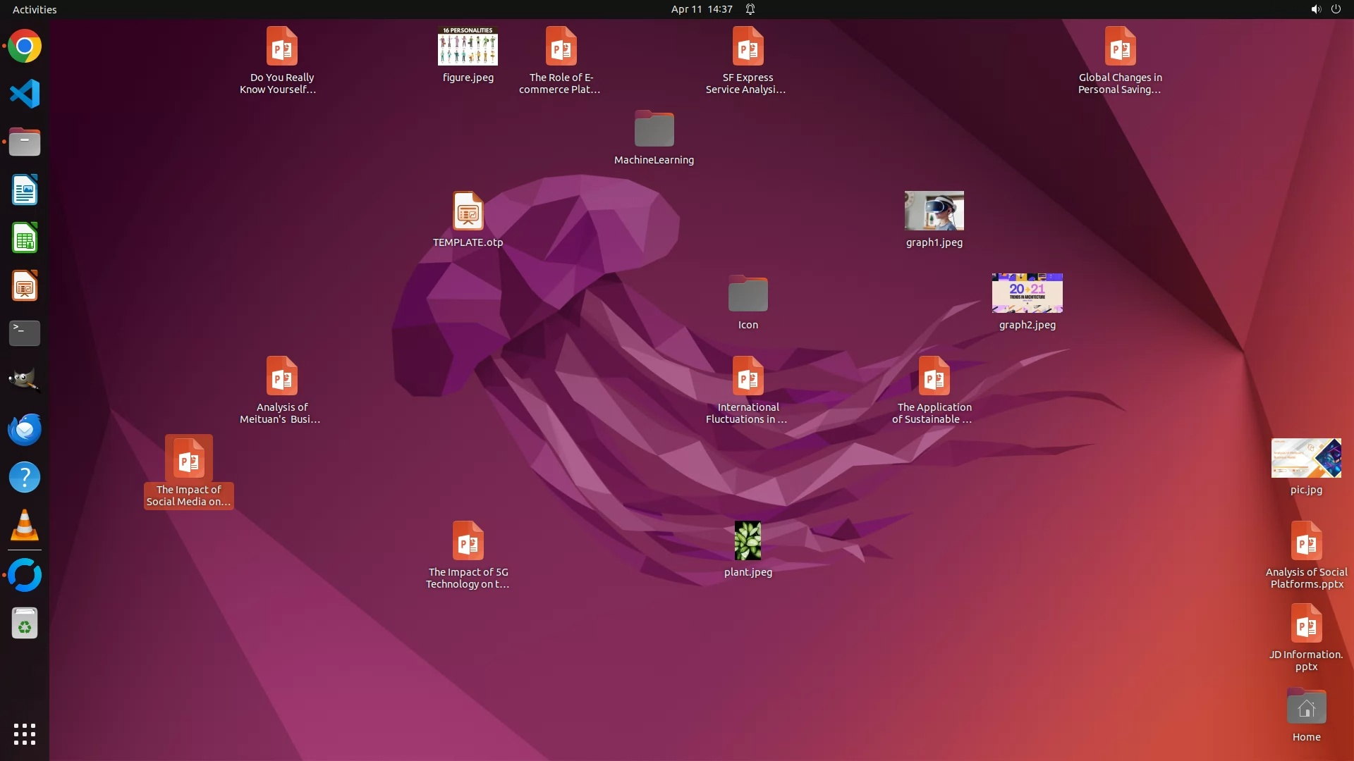Select the TEMPLATE.otp file on desktop
The width and height of the screenshot is (1354, 761).
tap(468, 211)
